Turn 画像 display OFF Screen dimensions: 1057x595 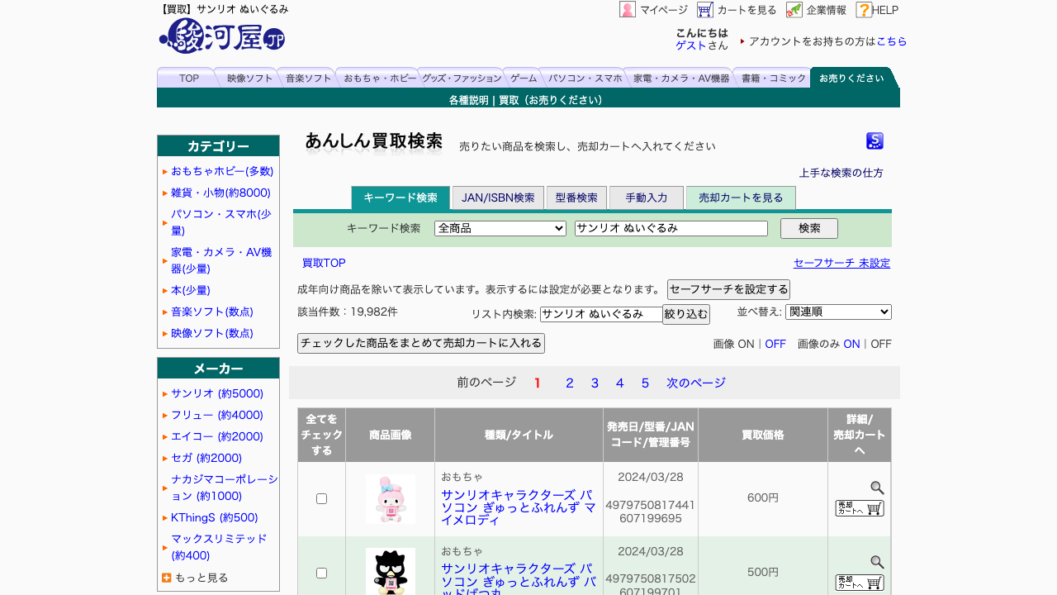pos(775,344)
